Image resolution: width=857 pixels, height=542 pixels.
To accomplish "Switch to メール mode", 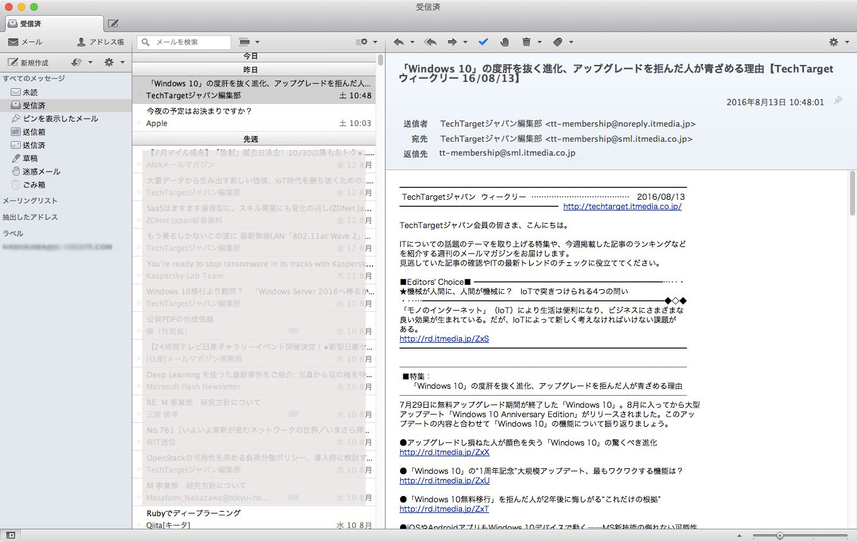I will pos(25,42).
